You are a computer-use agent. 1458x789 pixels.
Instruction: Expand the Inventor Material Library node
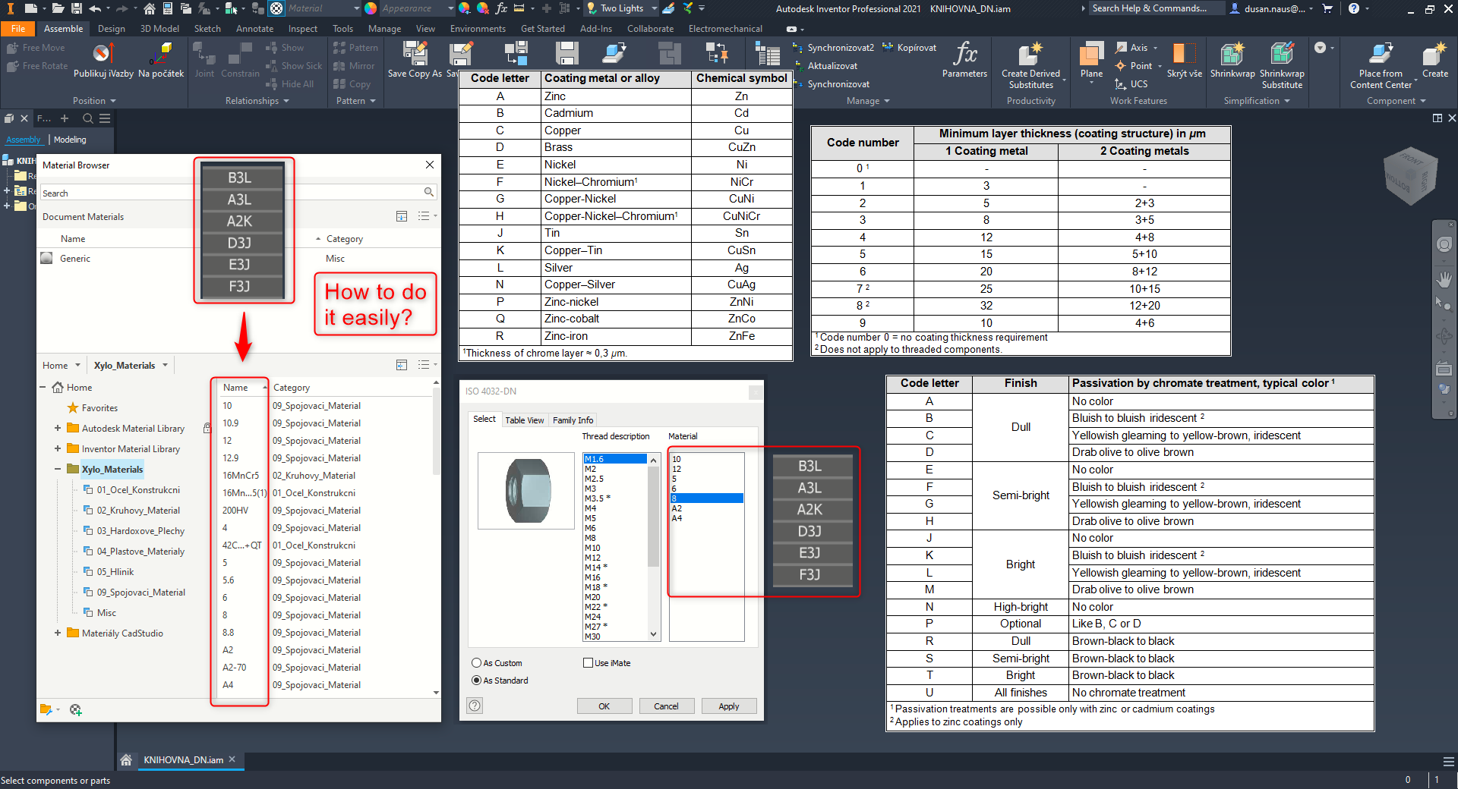click(x=58, y=448)
